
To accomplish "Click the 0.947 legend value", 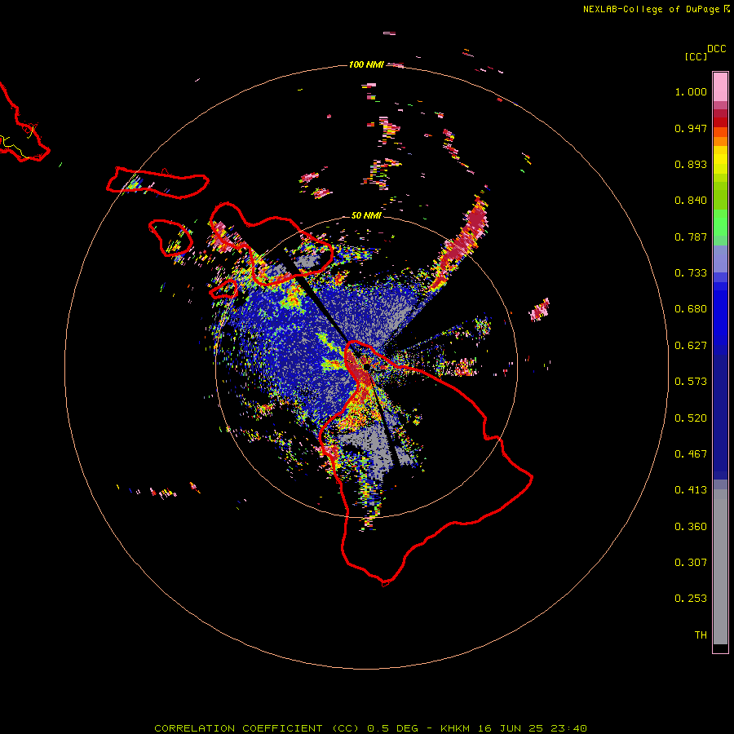I will point(691,128).
